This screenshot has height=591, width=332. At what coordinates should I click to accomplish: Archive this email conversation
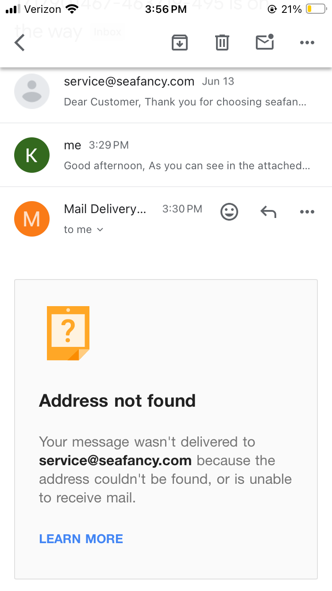[180, 43]
